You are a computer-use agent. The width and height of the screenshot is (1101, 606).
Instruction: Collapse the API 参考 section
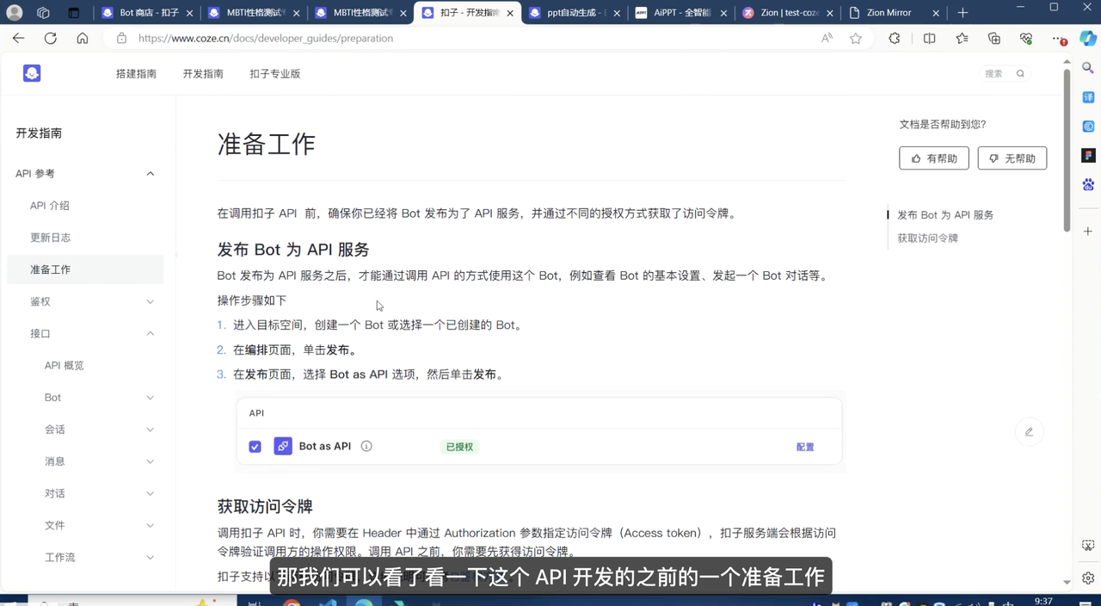click(151, 174)
